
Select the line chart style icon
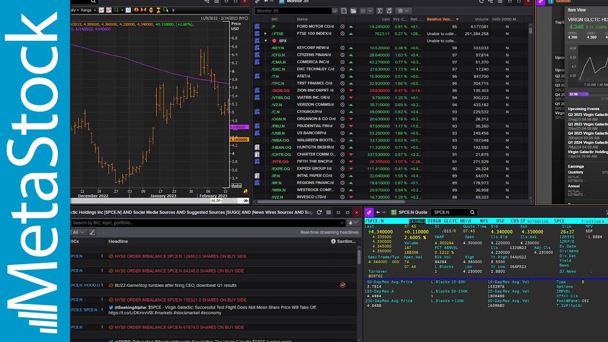tap(102, 10)
